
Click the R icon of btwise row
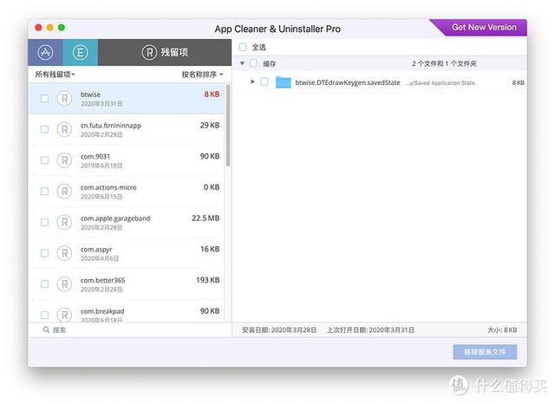coord(64,98)
